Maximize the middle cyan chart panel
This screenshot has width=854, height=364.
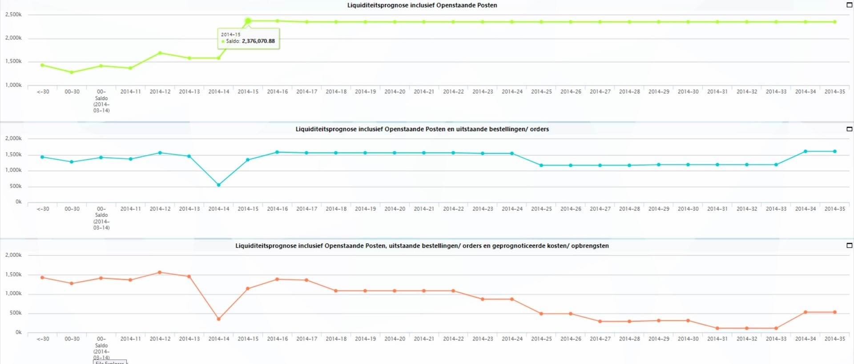(849, 129)
